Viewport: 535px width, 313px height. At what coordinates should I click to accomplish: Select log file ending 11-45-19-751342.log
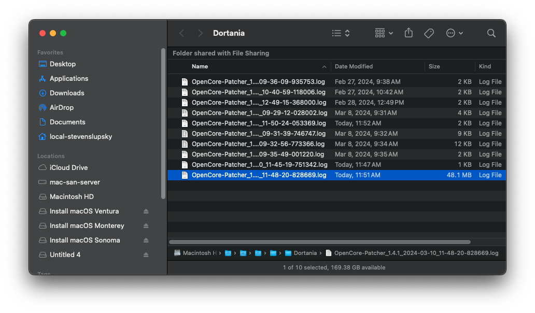pos(336,165)
